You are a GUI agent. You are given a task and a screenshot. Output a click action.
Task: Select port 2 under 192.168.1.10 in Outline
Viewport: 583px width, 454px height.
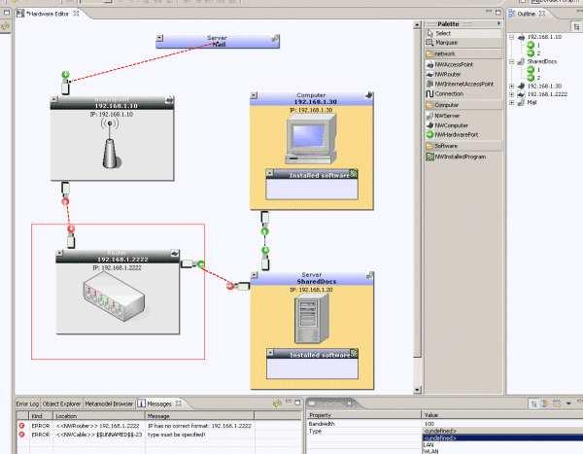pyautogui.click(x=533, y=53)
